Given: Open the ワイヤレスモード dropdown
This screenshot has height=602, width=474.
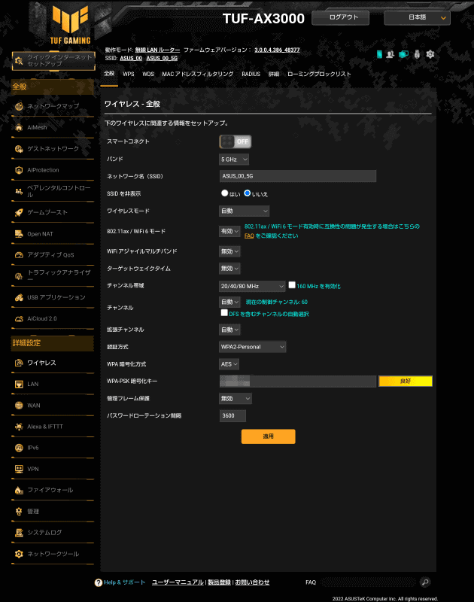Looking at the screenshot, I should pyautogui.click(x=244, y=211).
